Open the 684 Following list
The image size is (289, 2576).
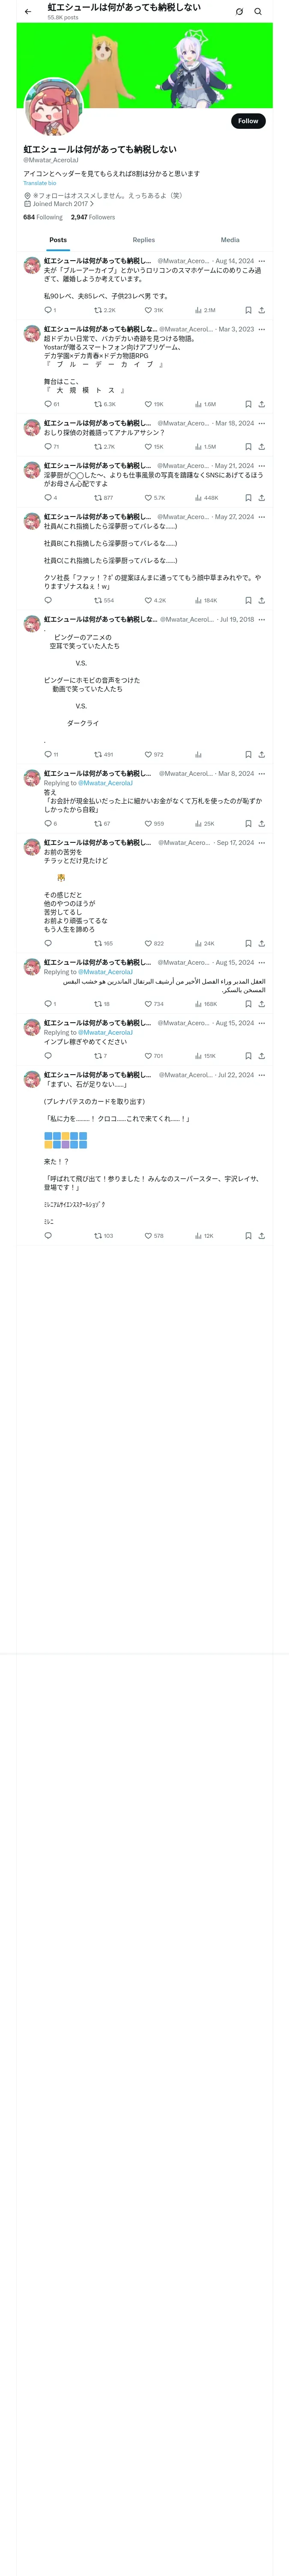coord(43,217)
